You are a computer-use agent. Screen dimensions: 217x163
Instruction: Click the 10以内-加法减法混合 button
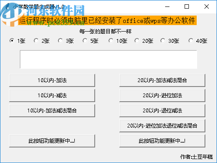[52, 111]
